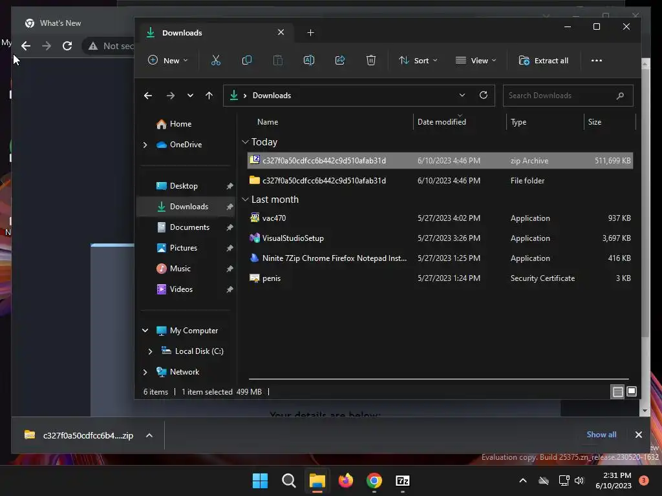The height and width of the screenshot is (496, 662).
Task: Sort by Date modified column header
Action: pos(442,122)
